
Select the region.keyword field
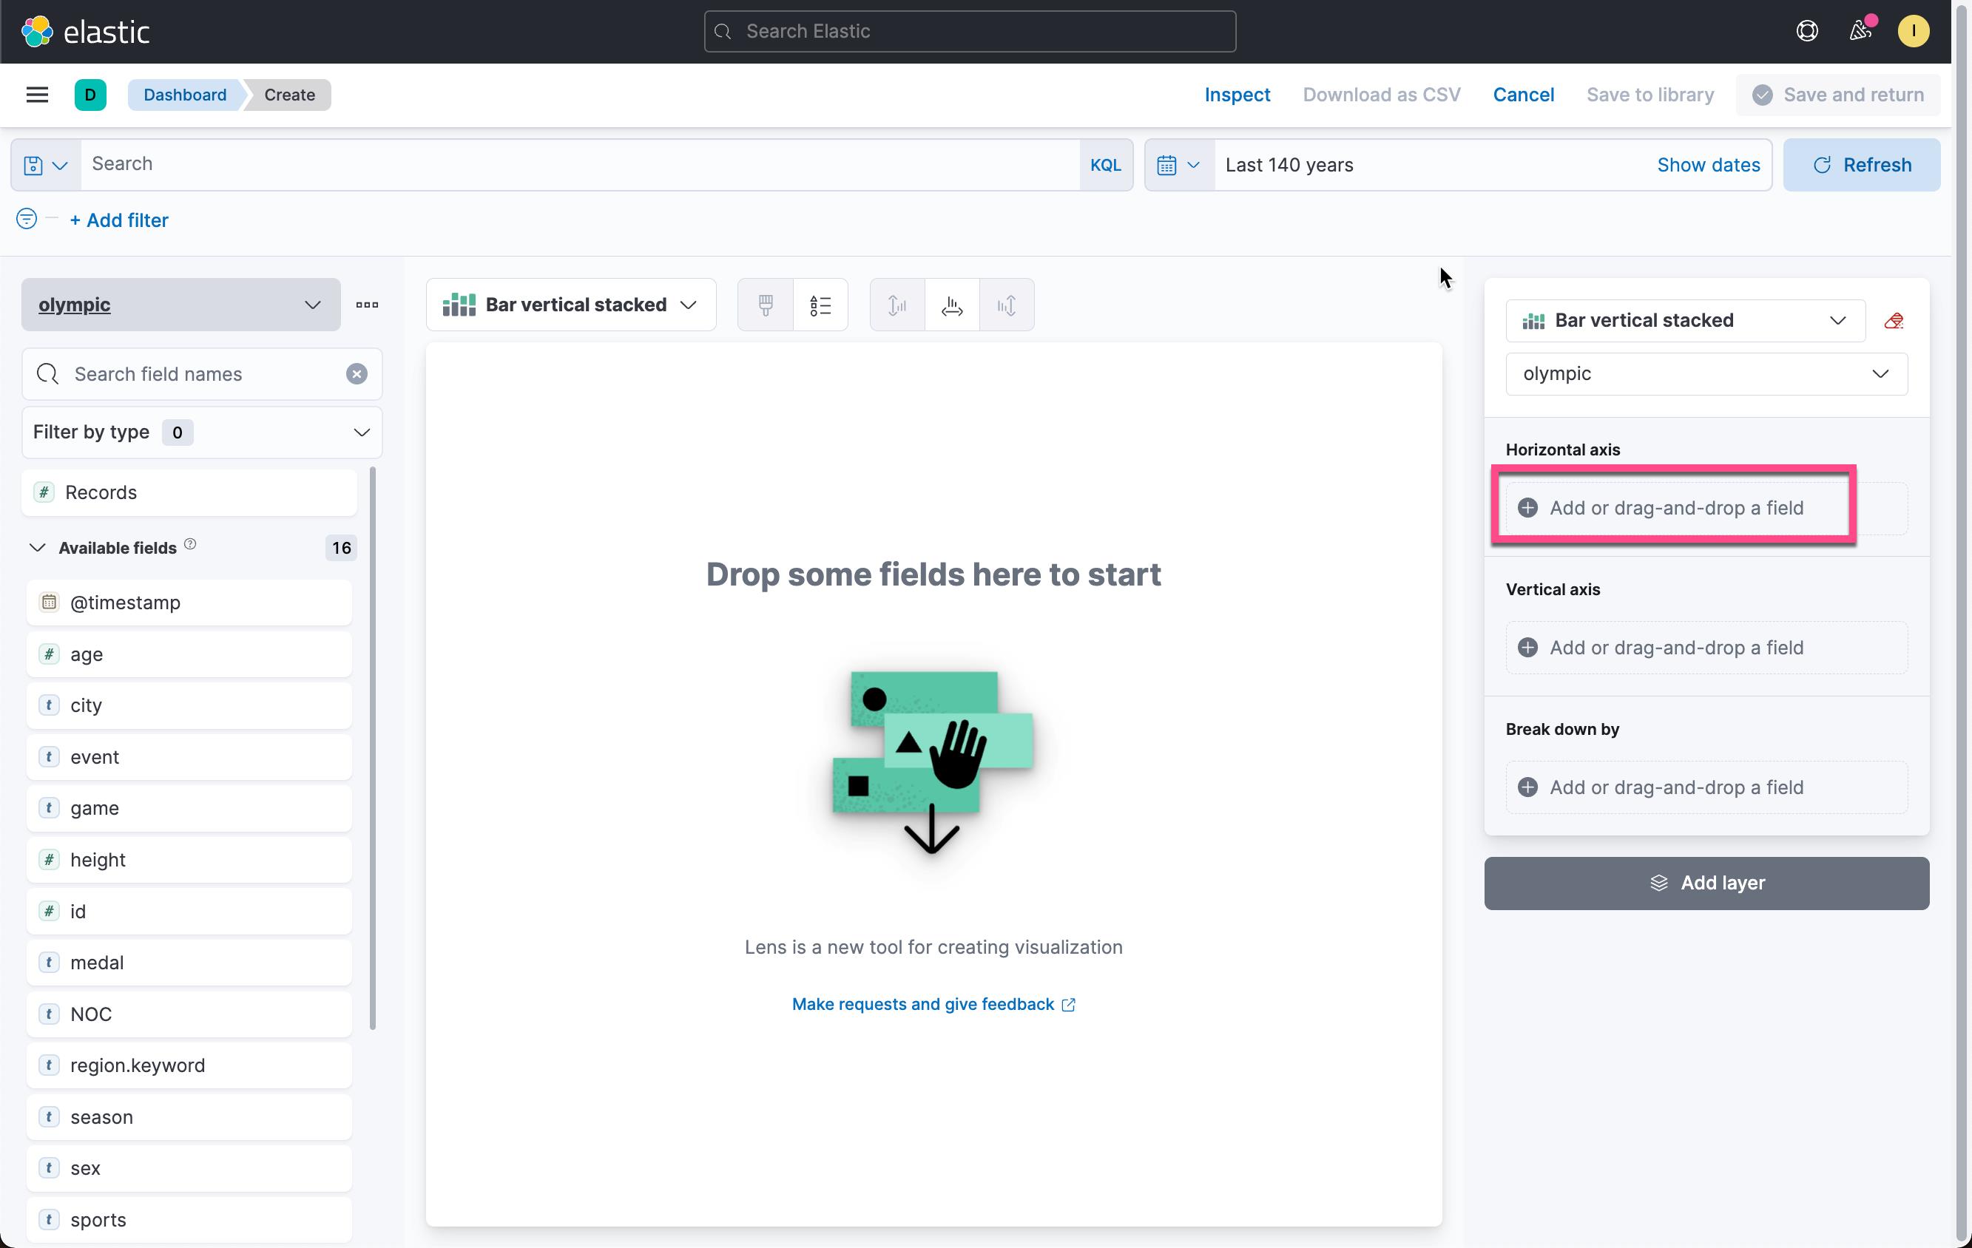tap(189, 1065)
